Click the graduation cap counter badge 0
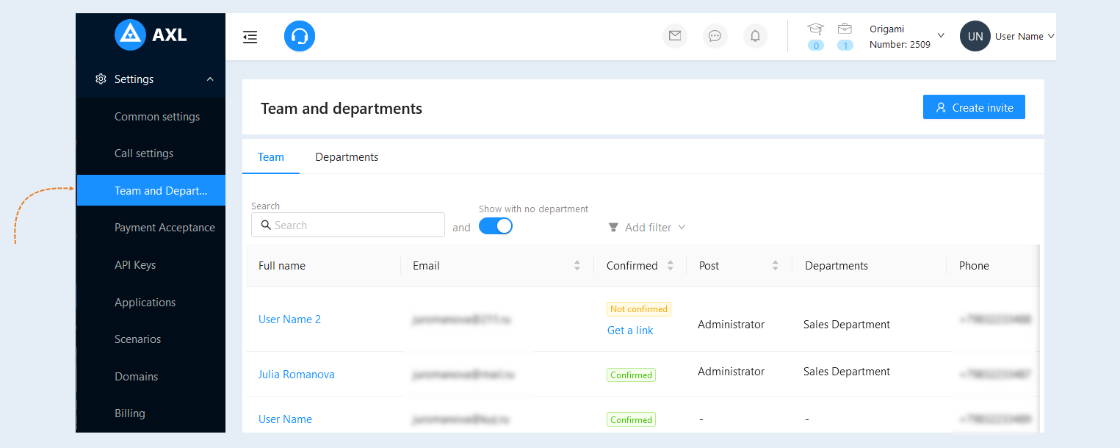 click(816, 46)
